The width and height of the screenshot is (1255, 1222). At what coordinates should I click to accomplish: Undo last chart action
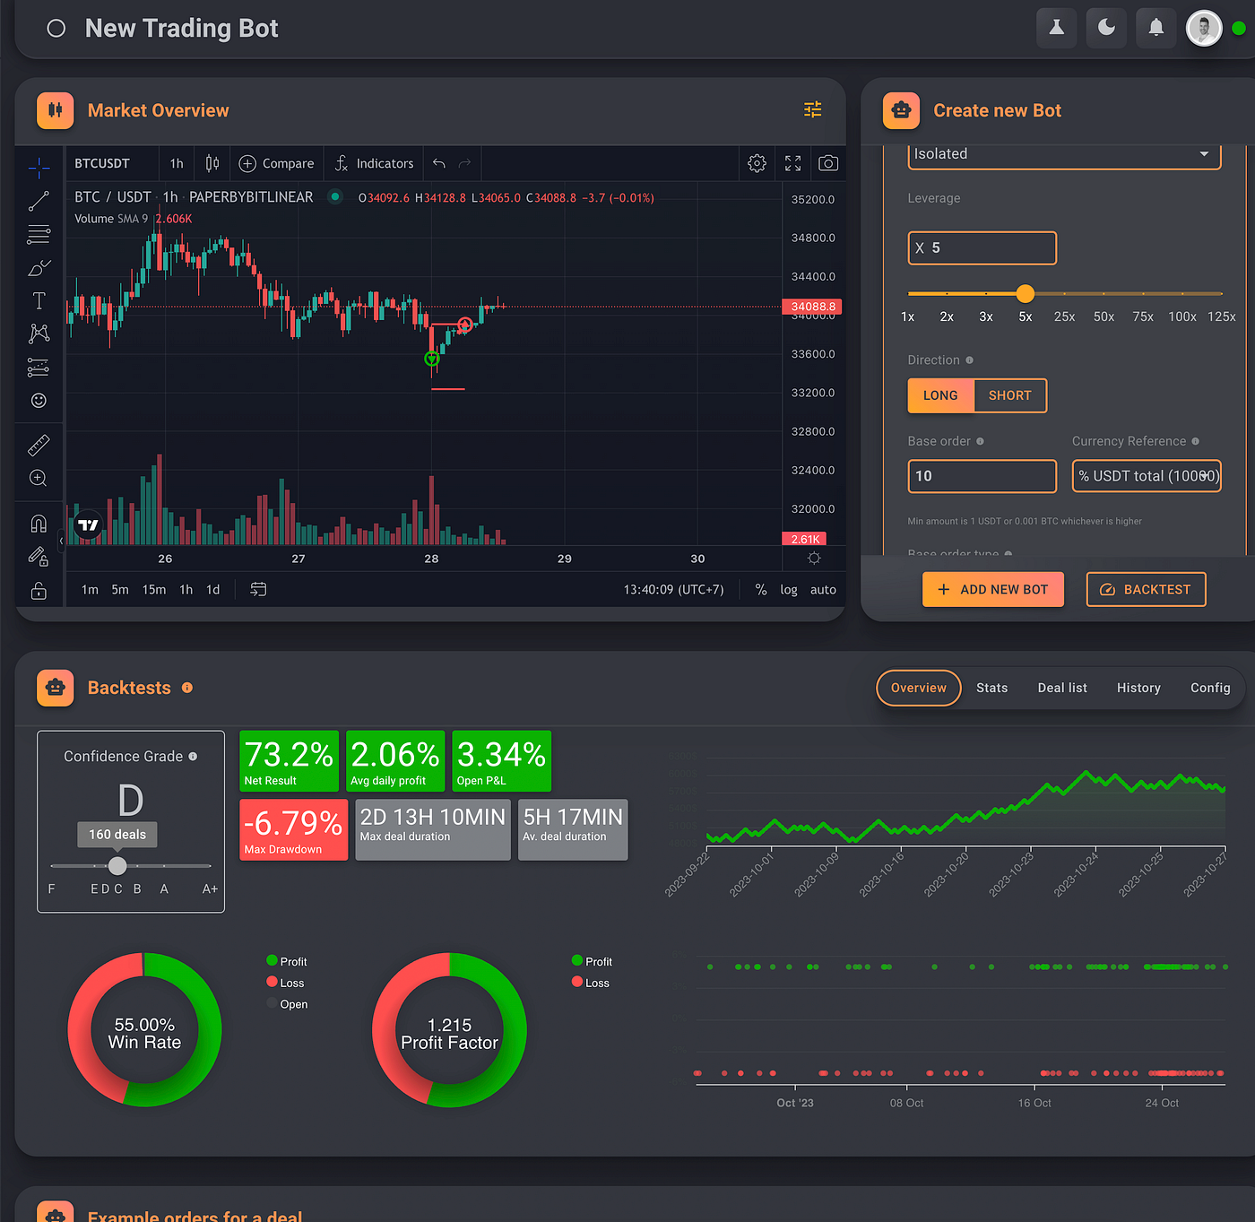click(439, 163)
